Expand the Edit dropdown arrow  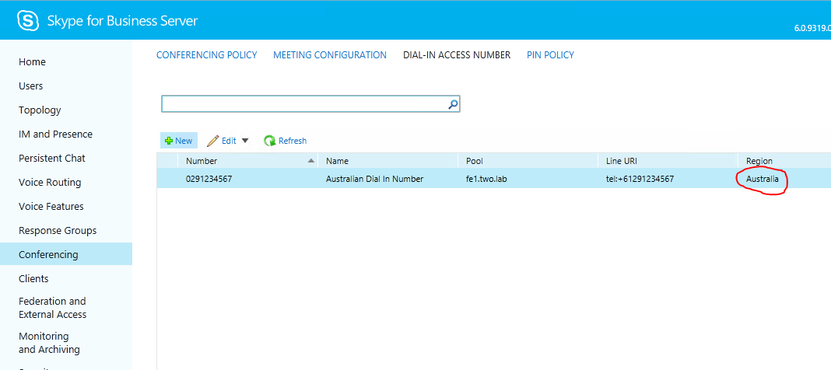coord(245,141)
